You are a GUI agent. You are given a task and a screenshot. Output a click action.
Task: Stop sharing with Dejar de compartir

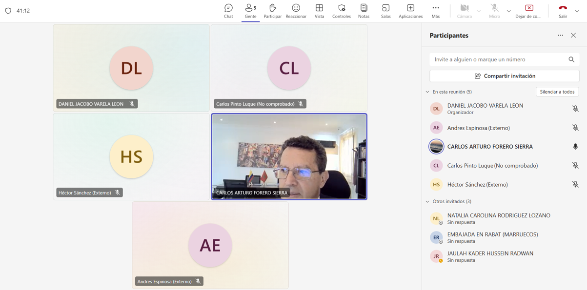tap(528, 11)
